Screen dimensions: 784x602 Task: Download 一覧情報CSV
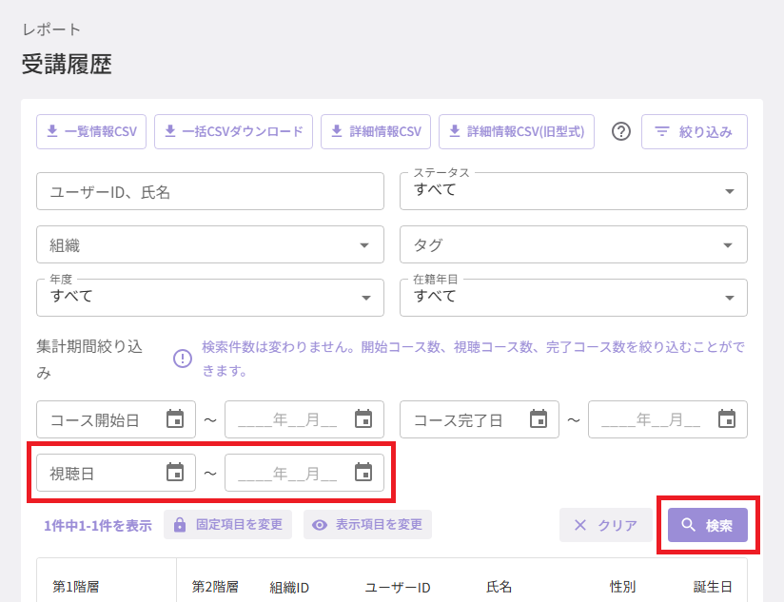[91, 132]
